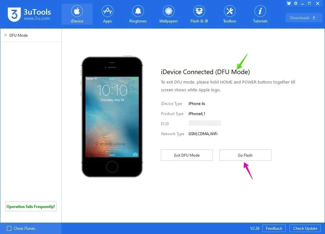
Task: Select DFU Mode in the sidebar
Action: [31, 35]
